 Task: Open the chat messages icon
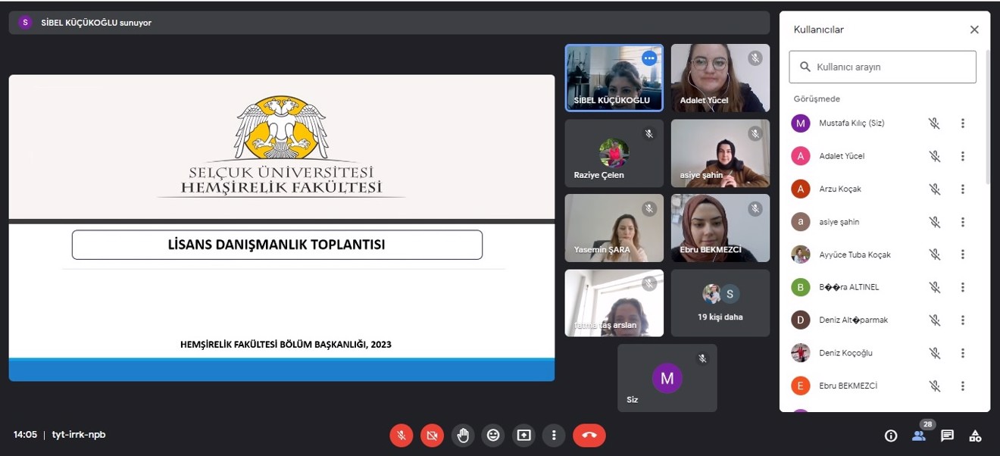pos(947,436)
